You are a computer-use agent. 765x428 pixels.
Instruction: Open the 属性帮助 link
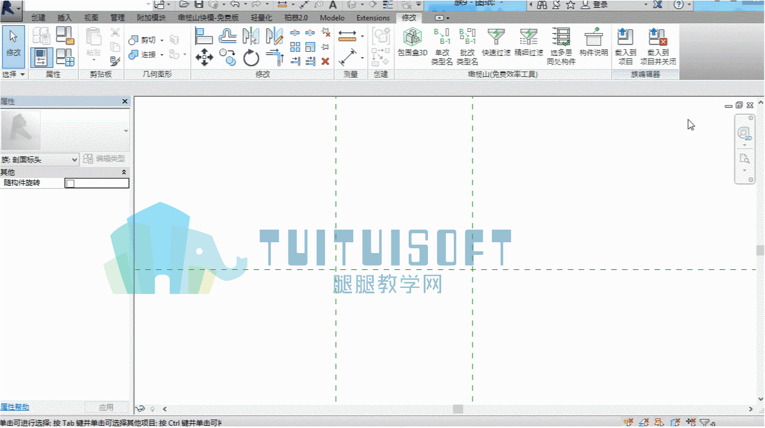[14, 407]
